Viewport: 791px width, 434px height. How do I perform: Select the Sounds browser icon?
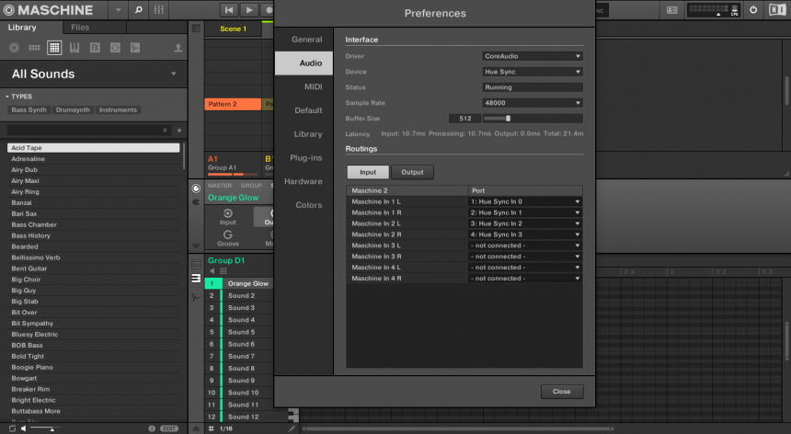click(x=54, y=48)
